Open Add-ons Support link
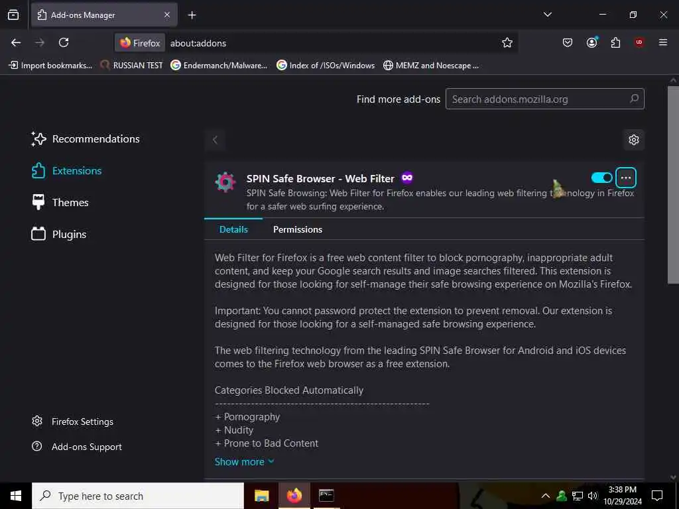 [77, 447]
